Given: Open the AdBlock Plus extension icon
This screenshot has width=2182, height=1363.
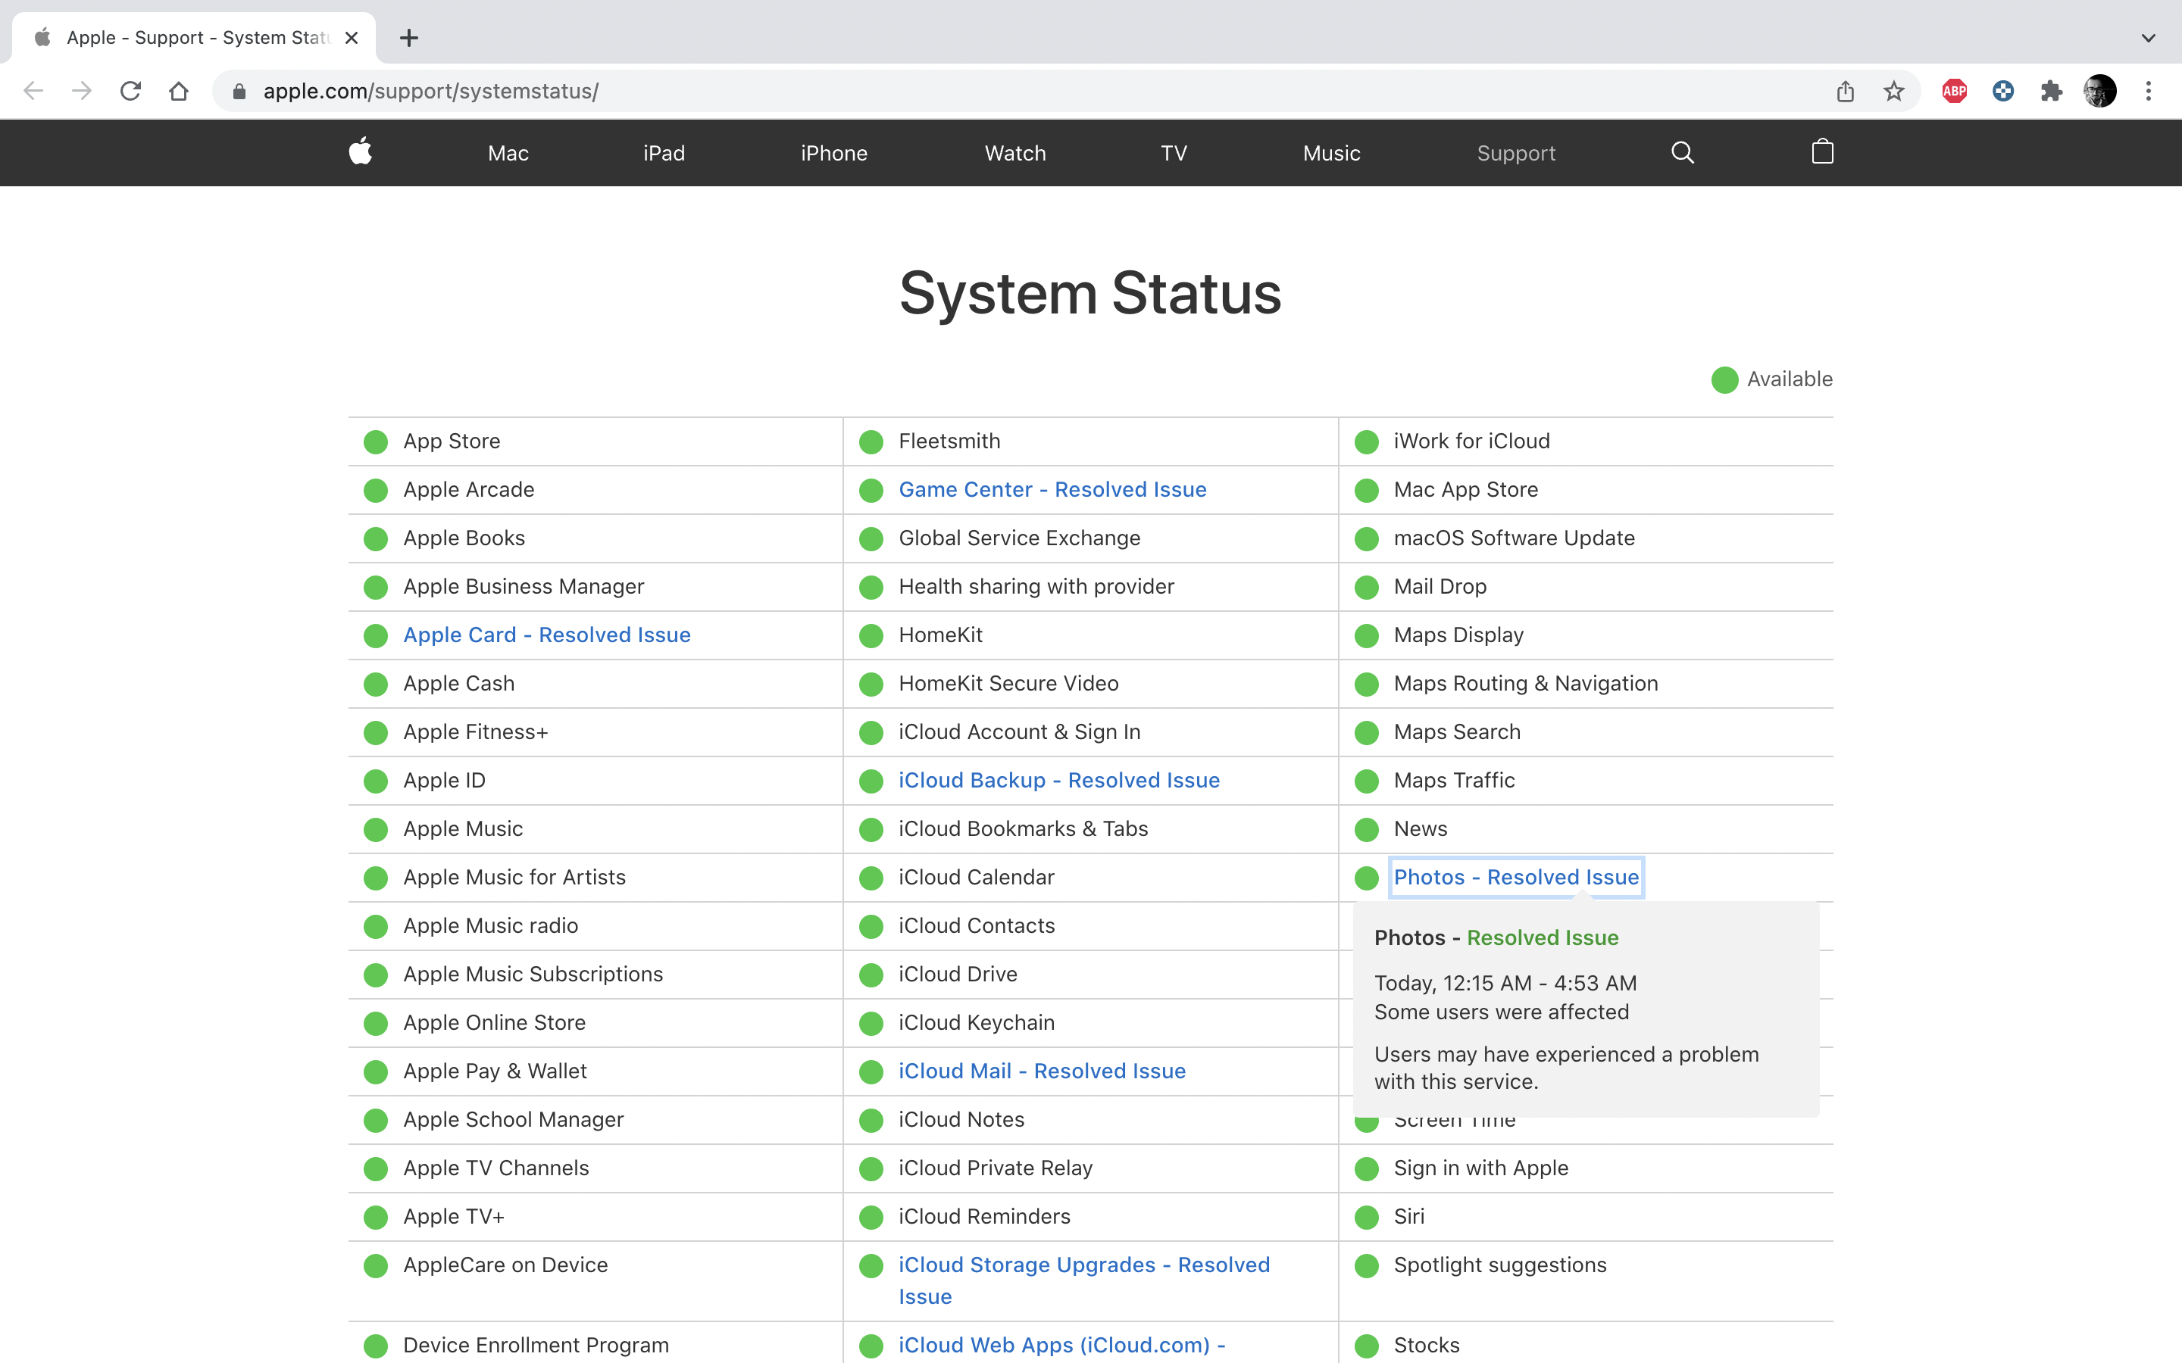Looking at the screenshot, I should (x=1954, y=91).
